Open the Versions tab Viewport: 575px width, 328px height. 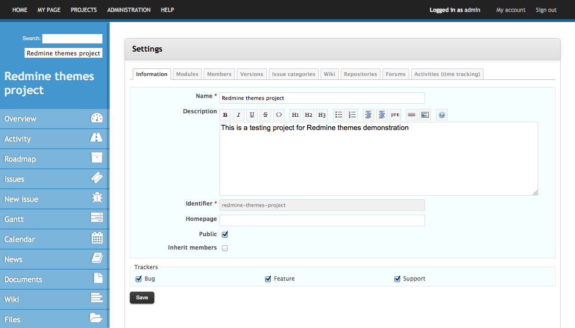click(252, 74)
